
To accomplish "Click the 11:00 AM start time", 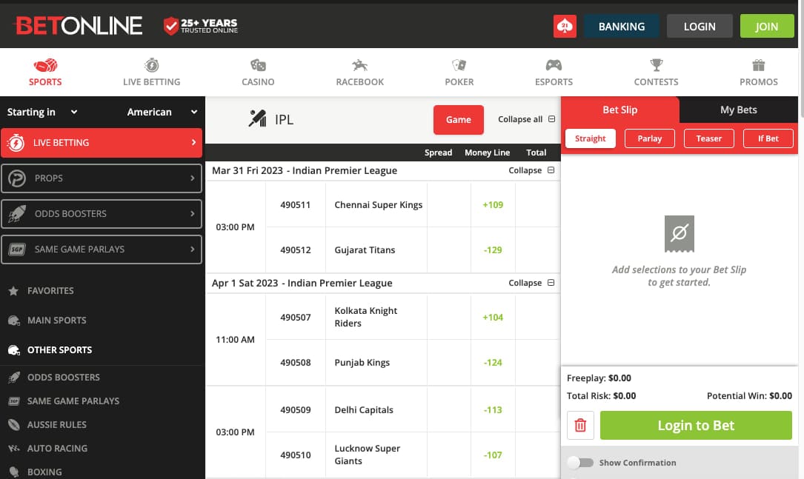I will (235, 340).
